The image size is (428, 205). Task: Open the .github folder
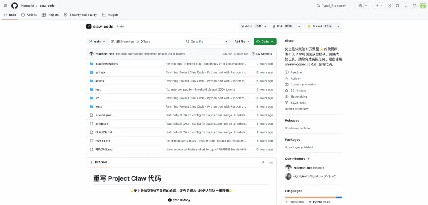(x=100, y=72)
